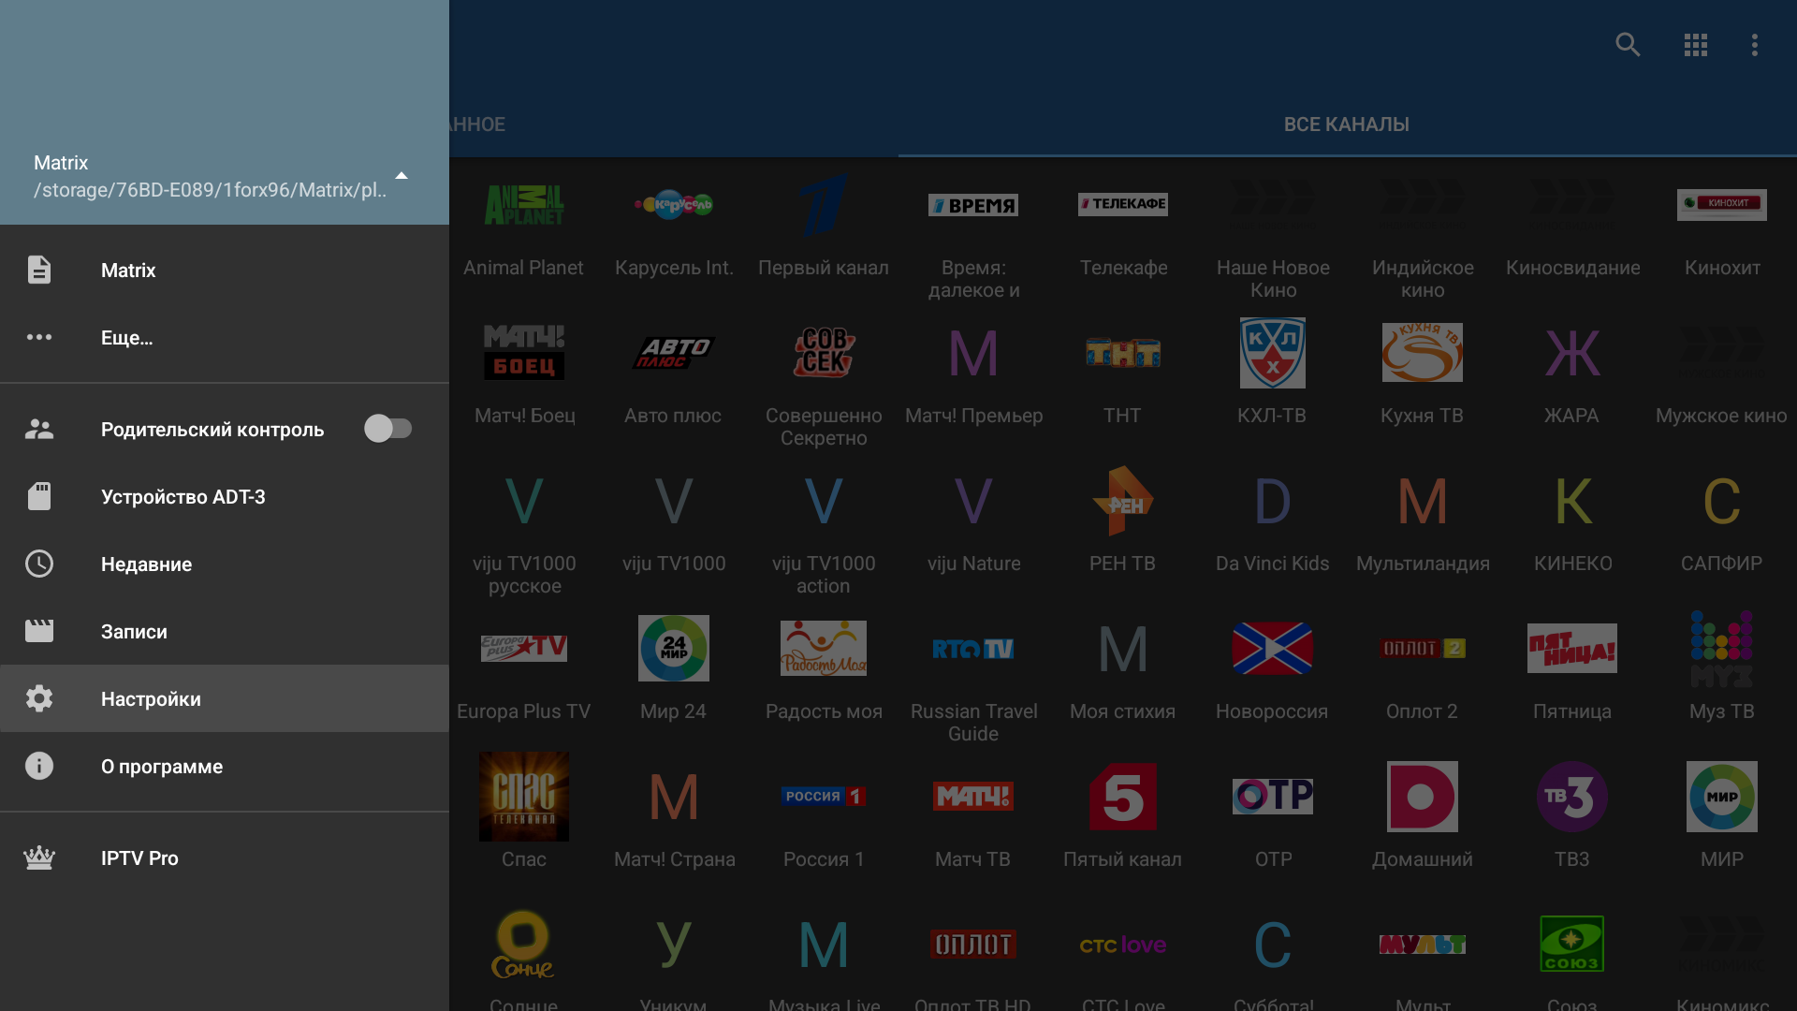
Task: Click the Matrix playlist document icon
Action: pos(39,270)
